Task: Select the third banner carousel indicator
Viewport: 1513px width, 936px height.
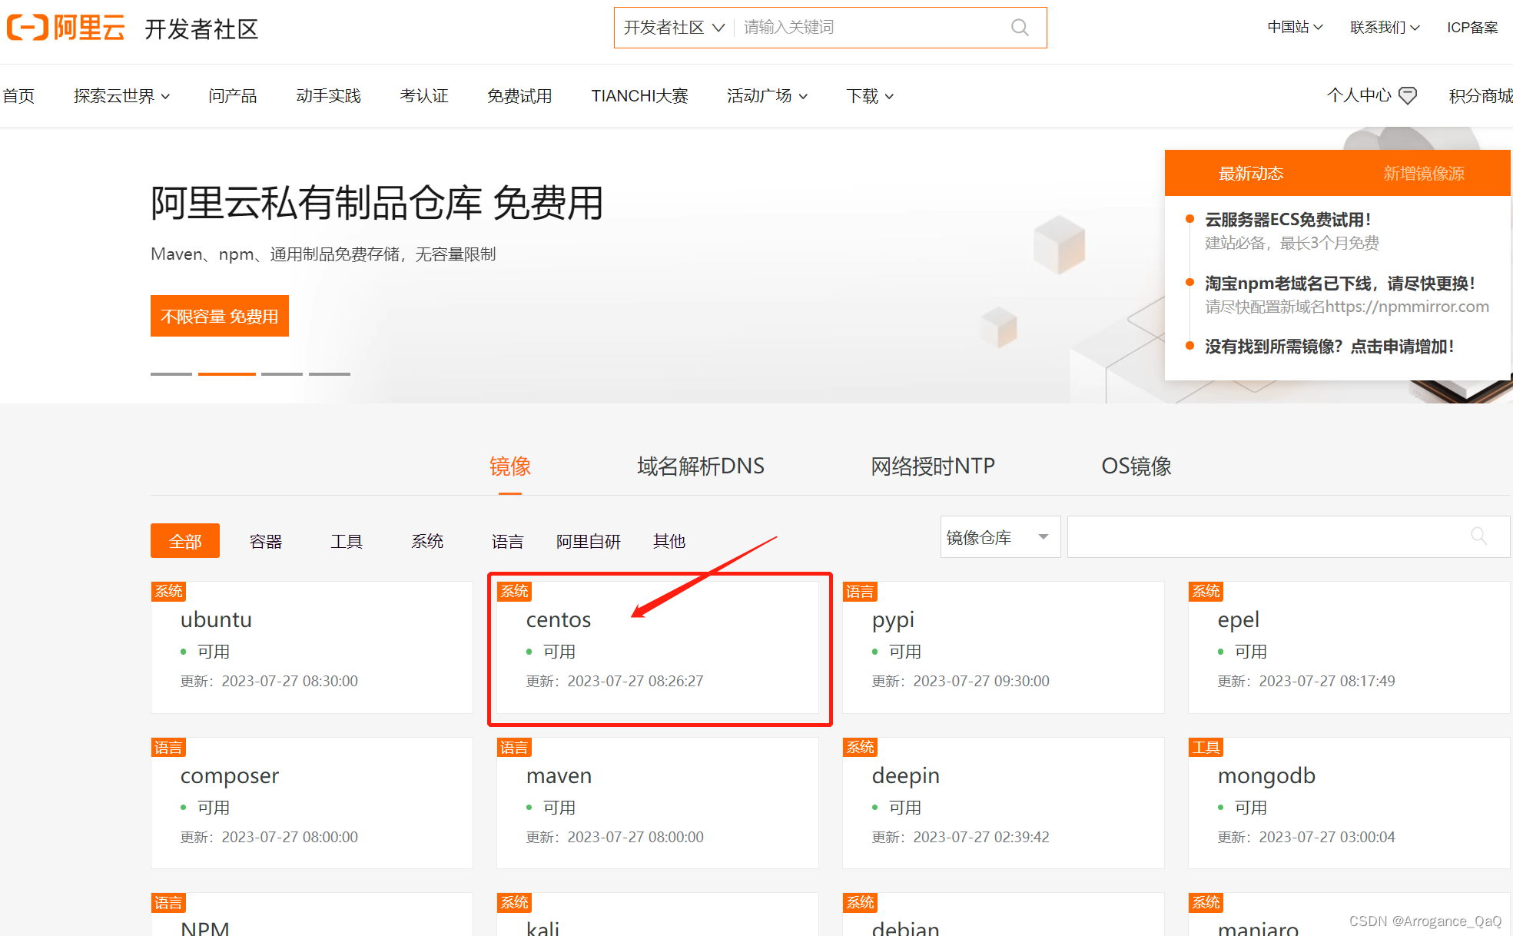Action: point(281,374)
